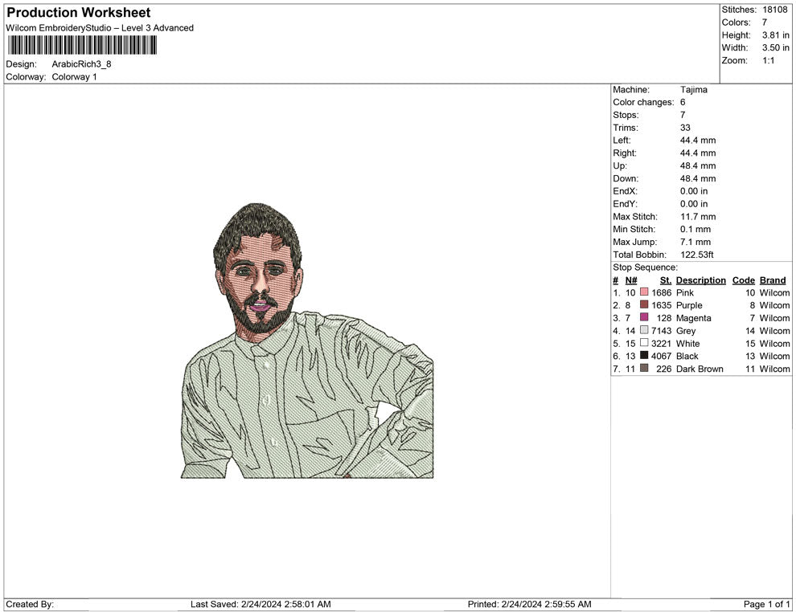796x612 pixels.
Task: Click the Purple thread color swatch
Action: pyautogui.click(x=644, y=304)
